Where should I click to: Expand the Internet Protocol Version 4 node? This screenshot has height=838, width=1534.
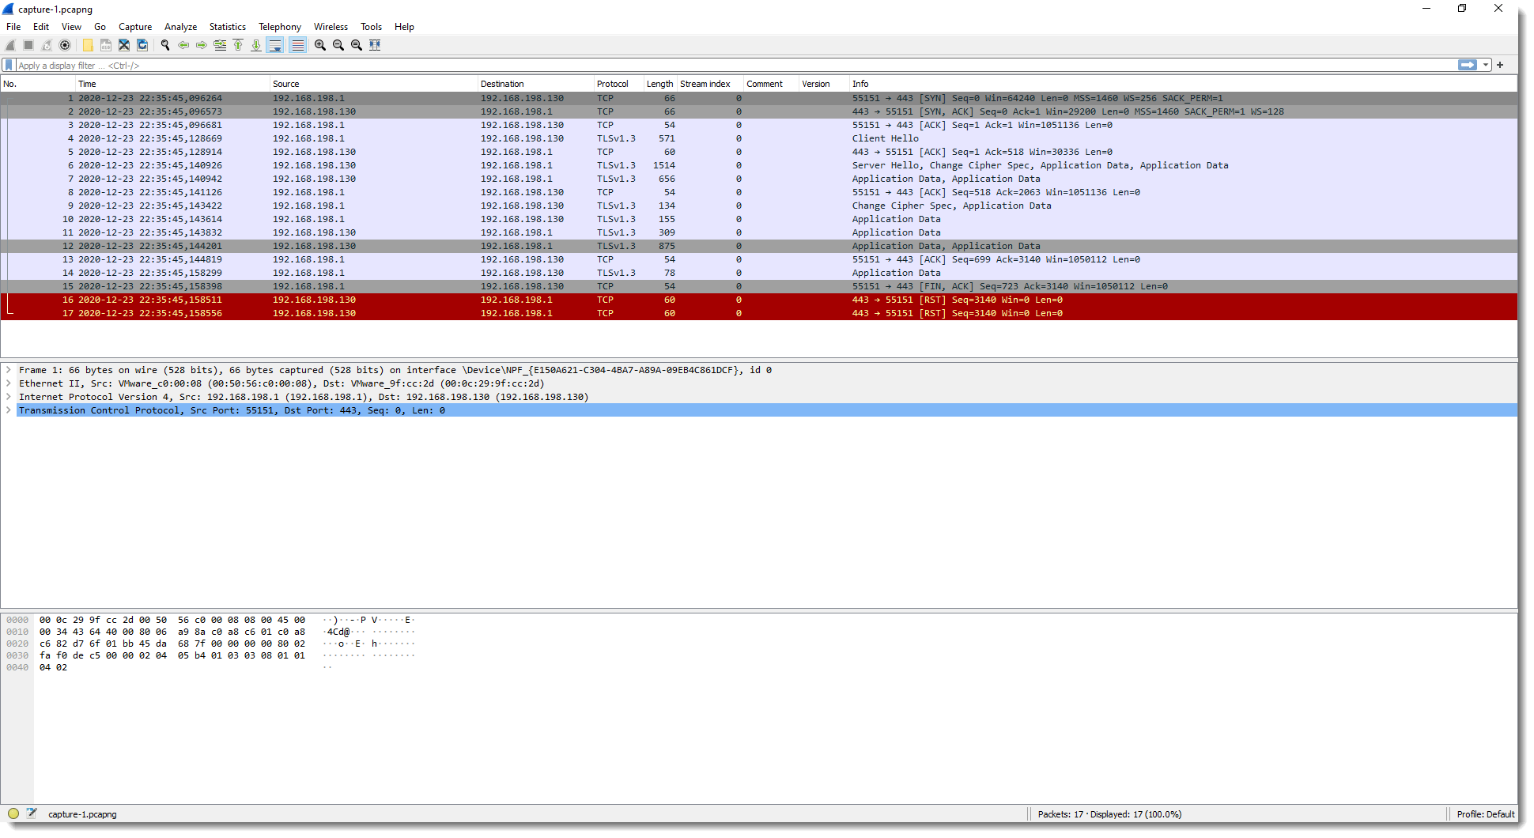pos(9,397)
